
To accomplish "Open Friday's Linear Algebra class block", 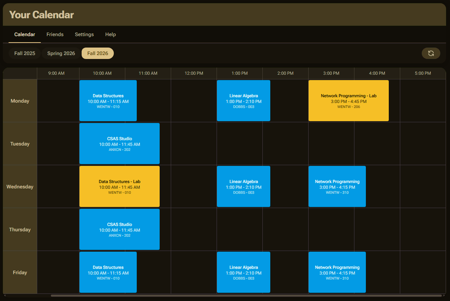I will [x=243, y=272].
